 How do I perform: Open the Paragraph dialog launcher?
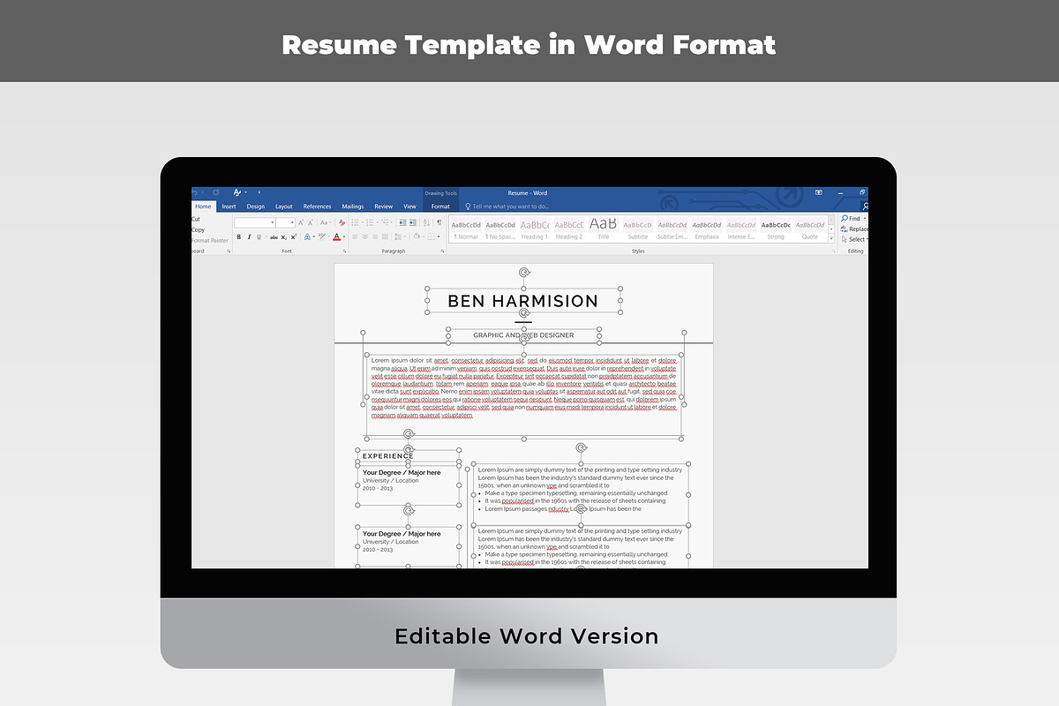[442, 252]
